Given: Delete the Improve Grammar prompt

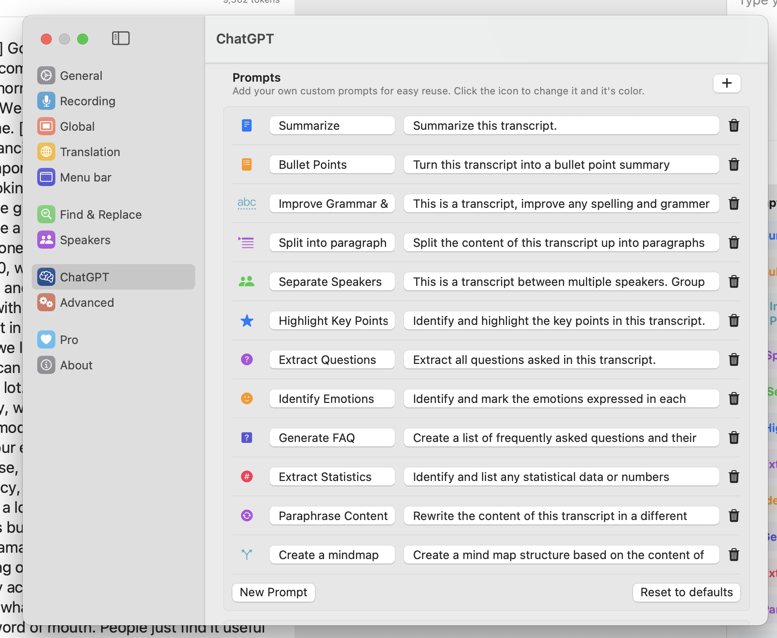Looking at the screenshot, I should [734, 203].
